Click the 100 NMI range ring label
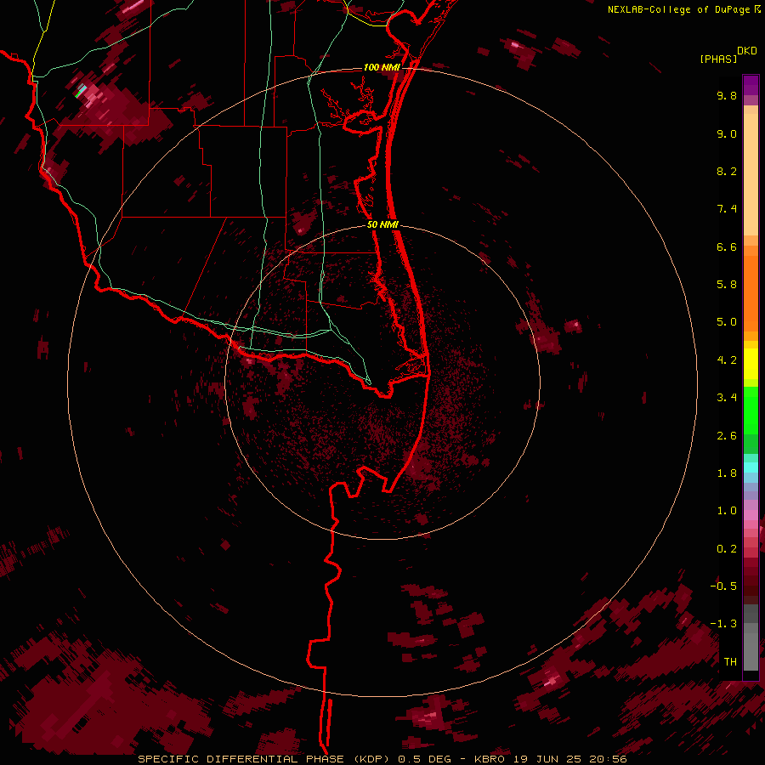Image resolution: width=765 pixels, height=765 pixels. click(x=382, y=67)
